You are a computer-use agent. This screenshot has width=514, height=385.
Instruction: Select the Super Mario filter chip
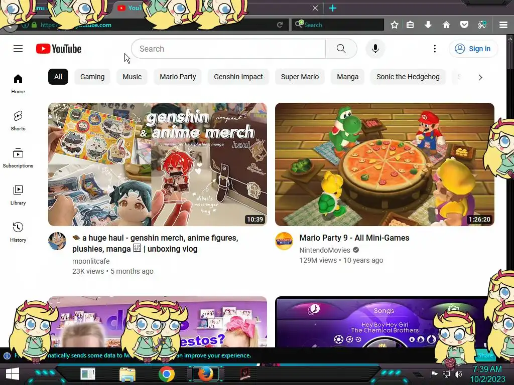300,77
